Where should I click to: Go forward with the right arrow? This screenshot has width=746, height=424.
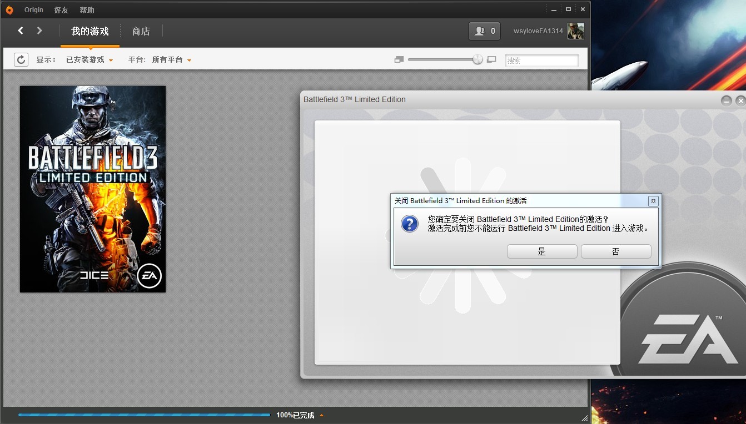coord(39,31)
